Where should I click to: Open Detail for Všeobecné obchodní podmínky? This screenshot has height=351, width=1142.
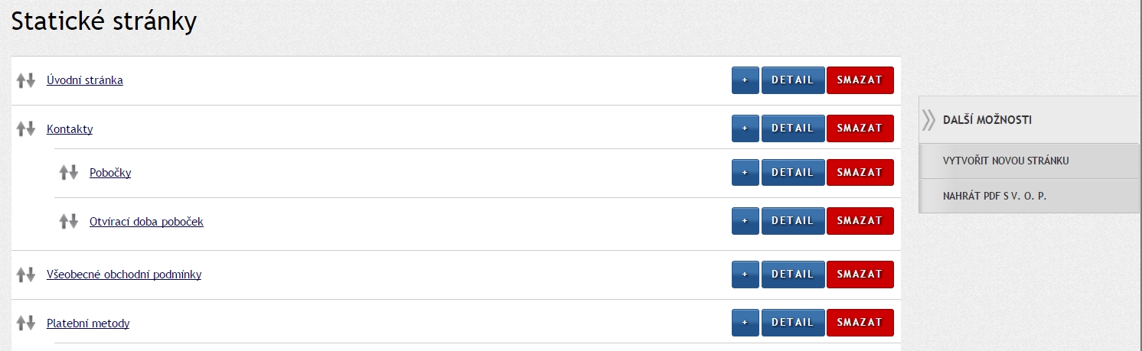click(792, 274)
